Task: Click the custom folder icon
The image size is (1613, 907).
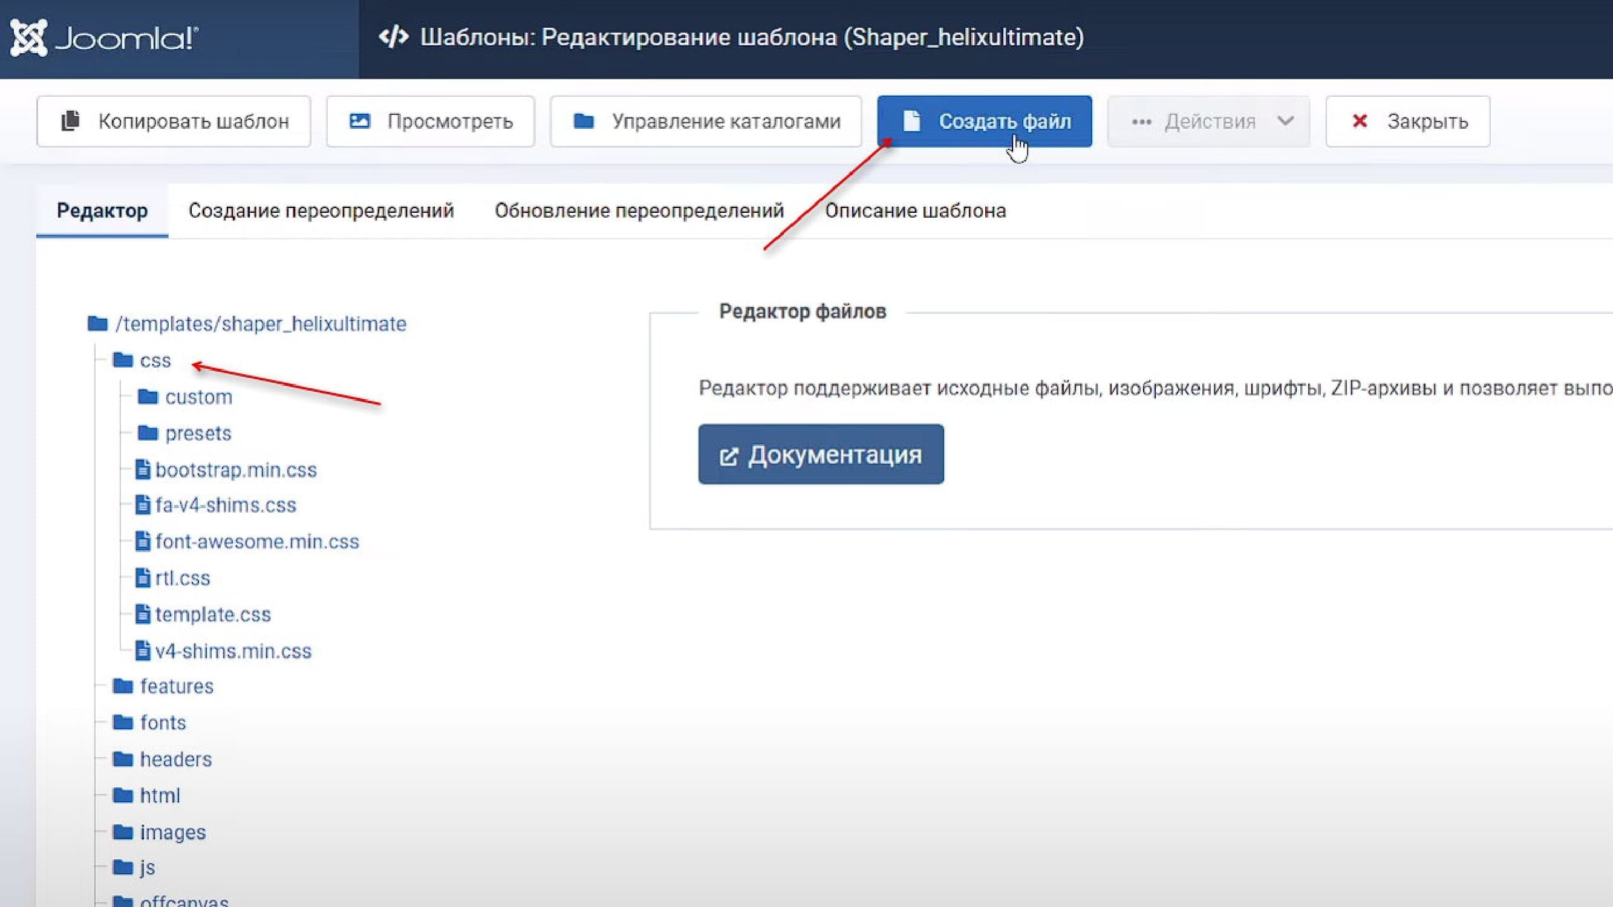Action: [x=148, y=395]
